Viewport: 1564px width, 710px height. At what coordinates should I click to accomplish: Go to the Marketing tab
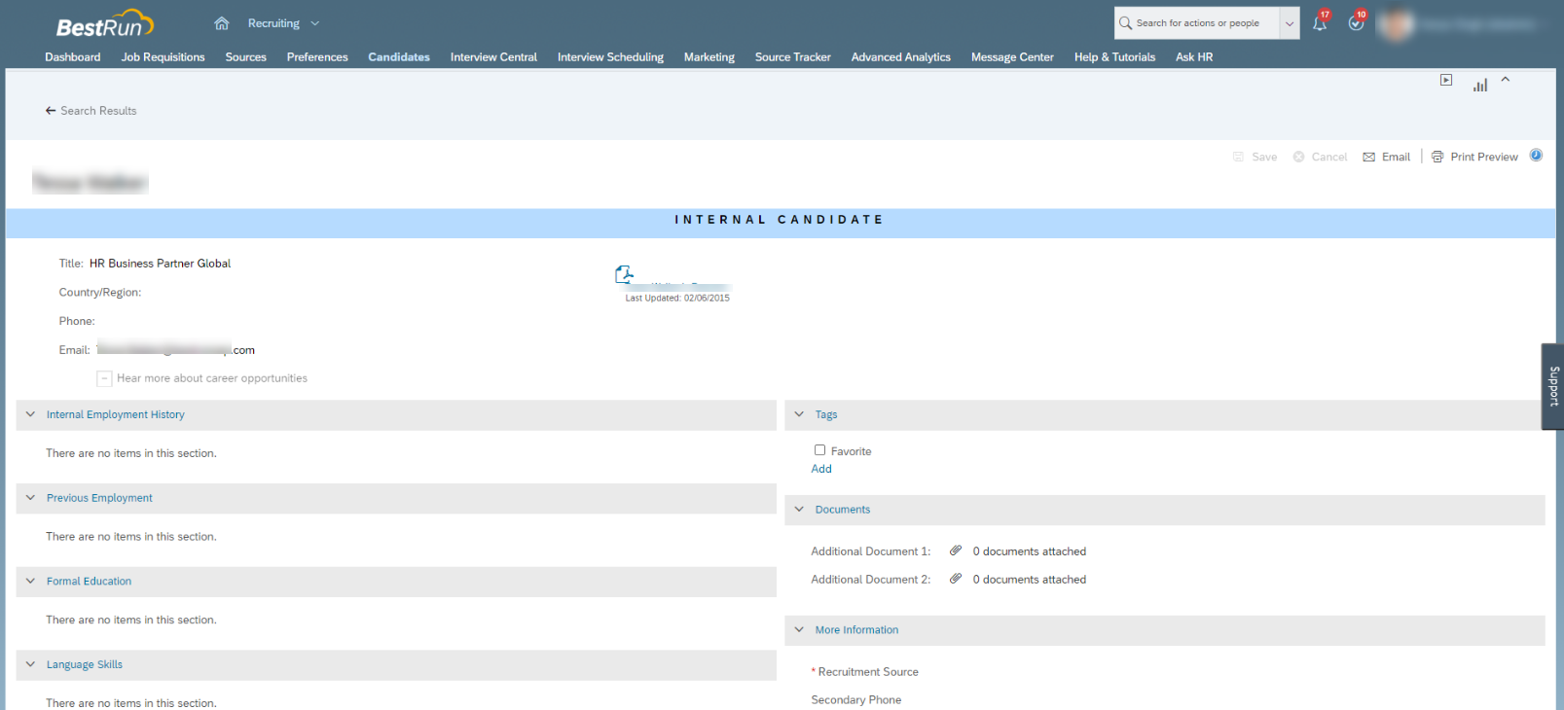[709, 57]
